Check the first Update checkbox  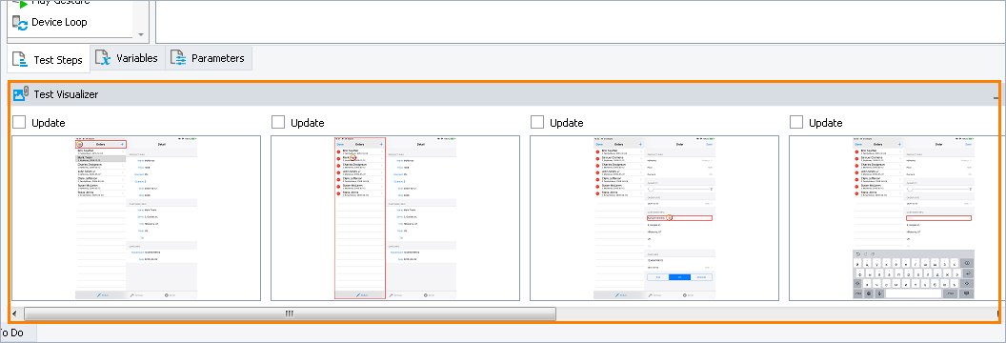19,122
